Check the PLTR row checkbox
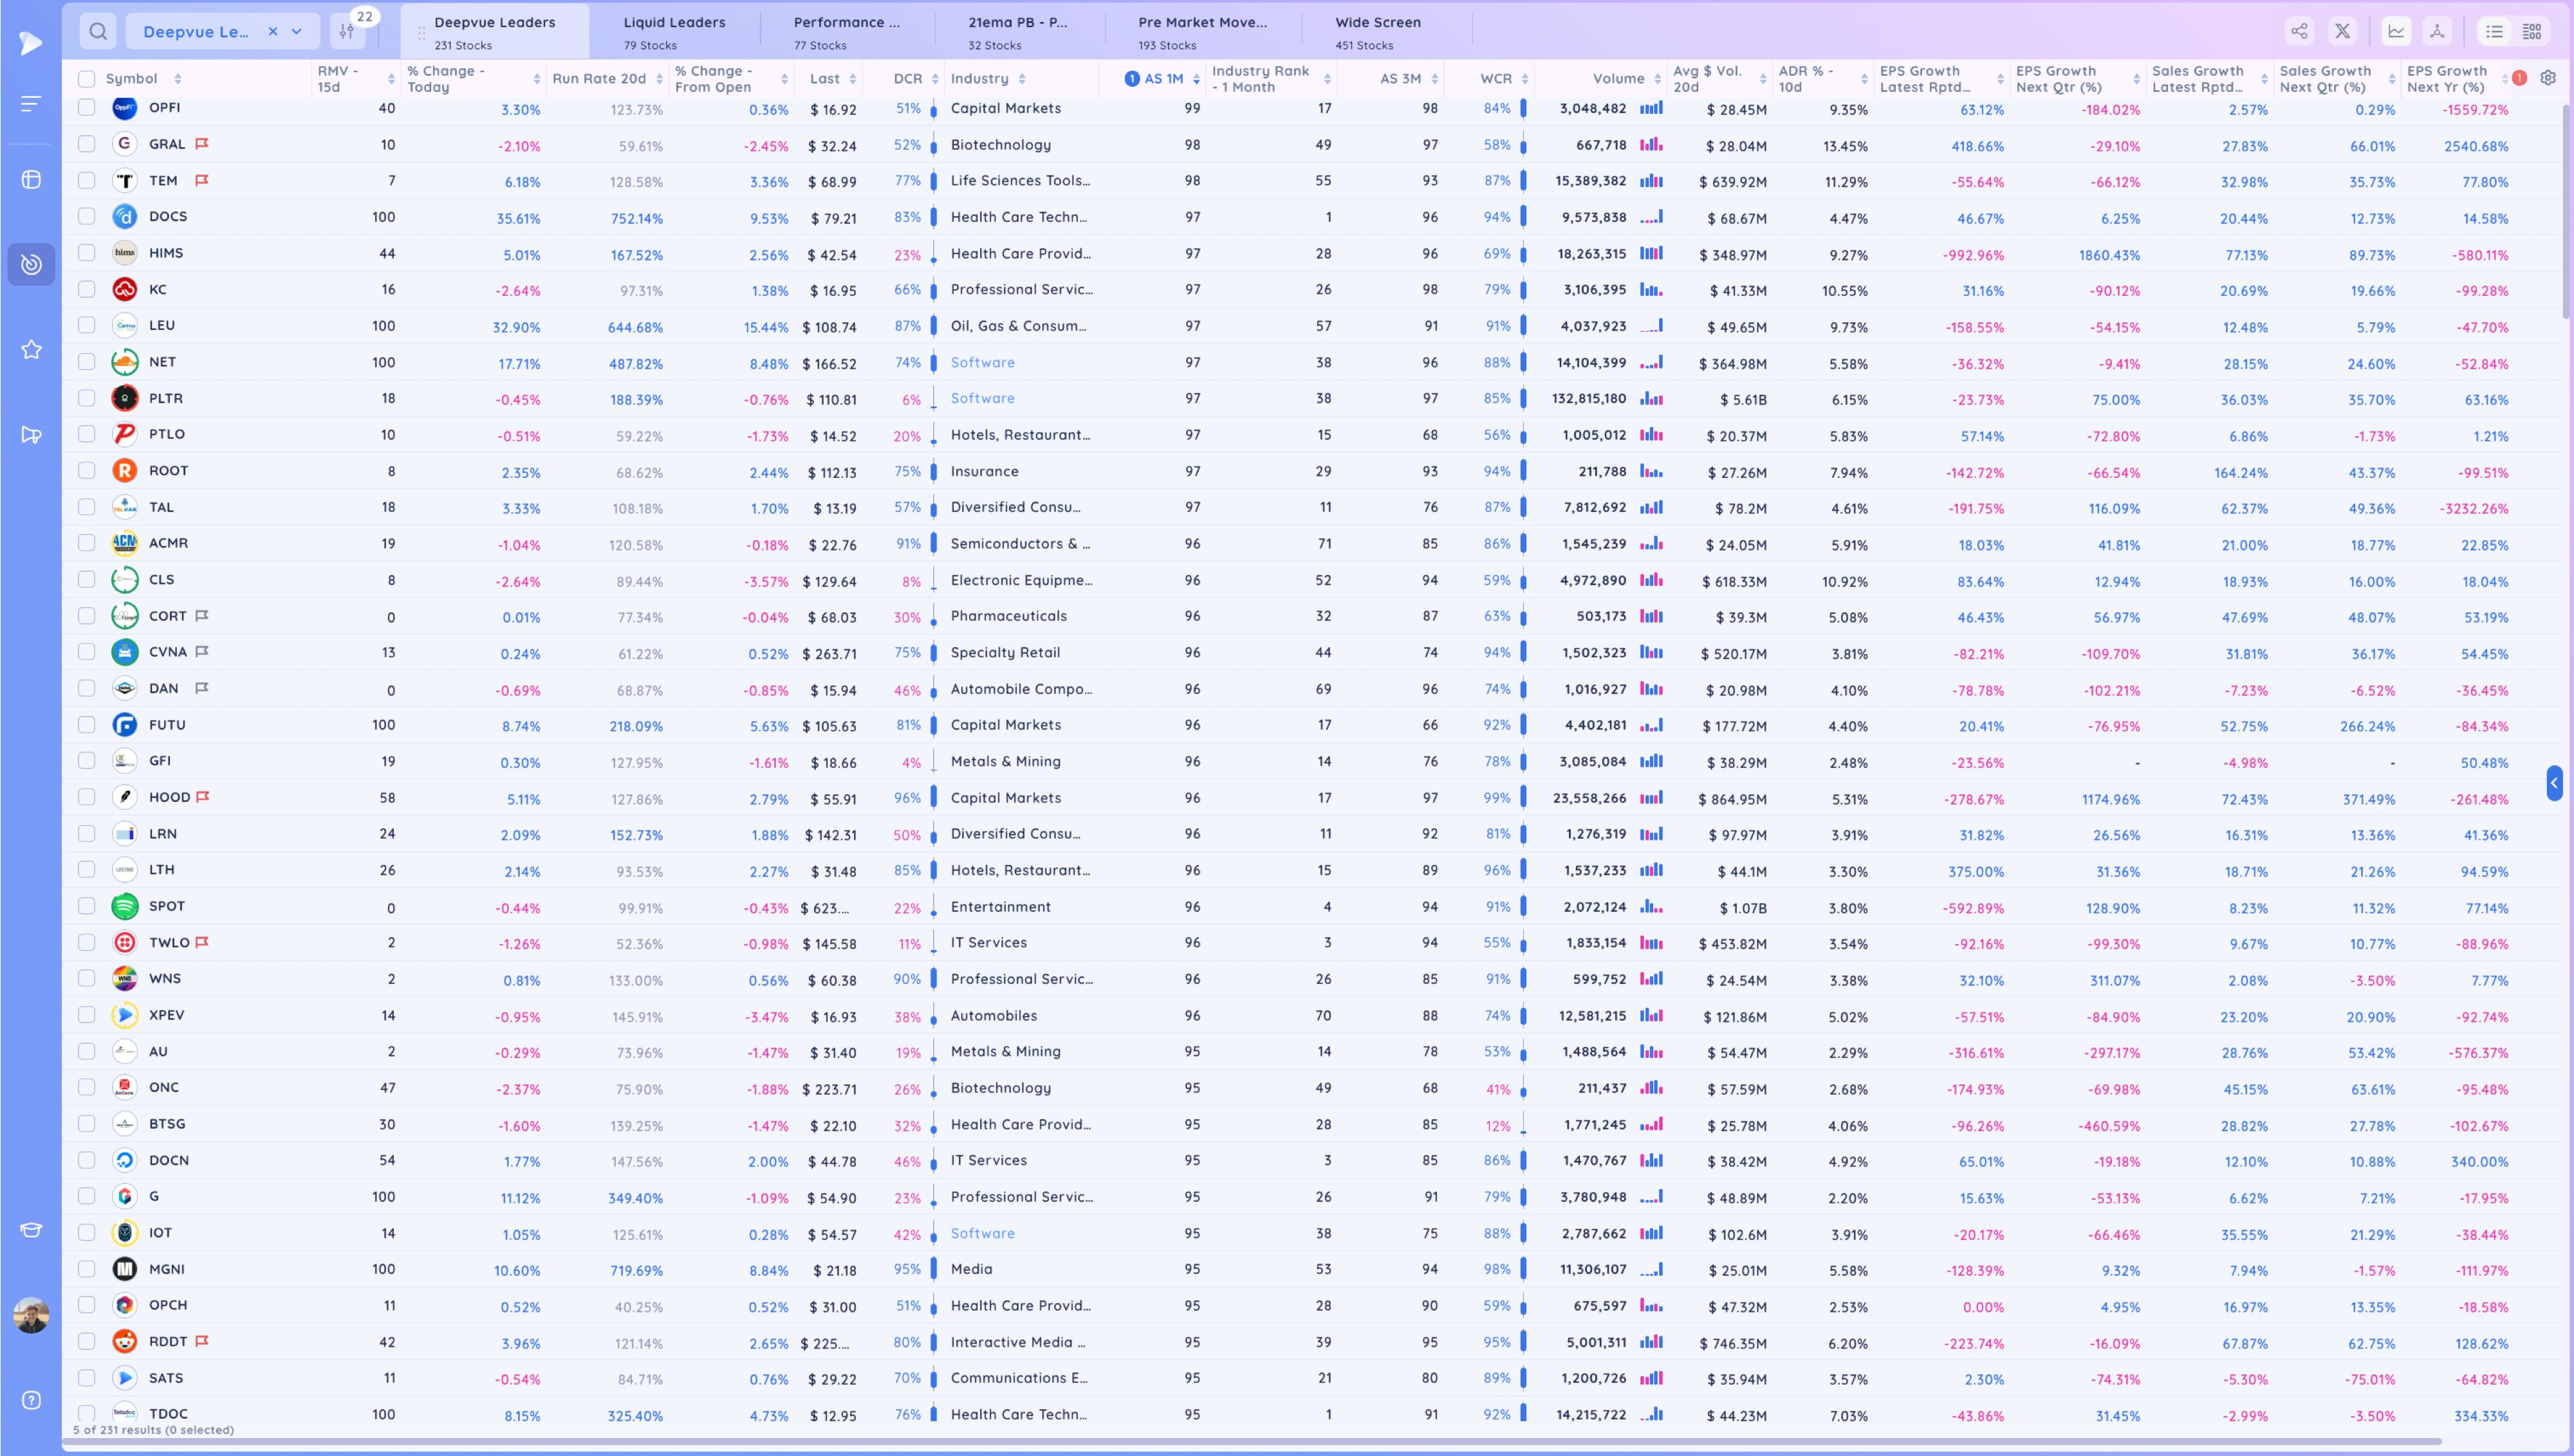 87,398
